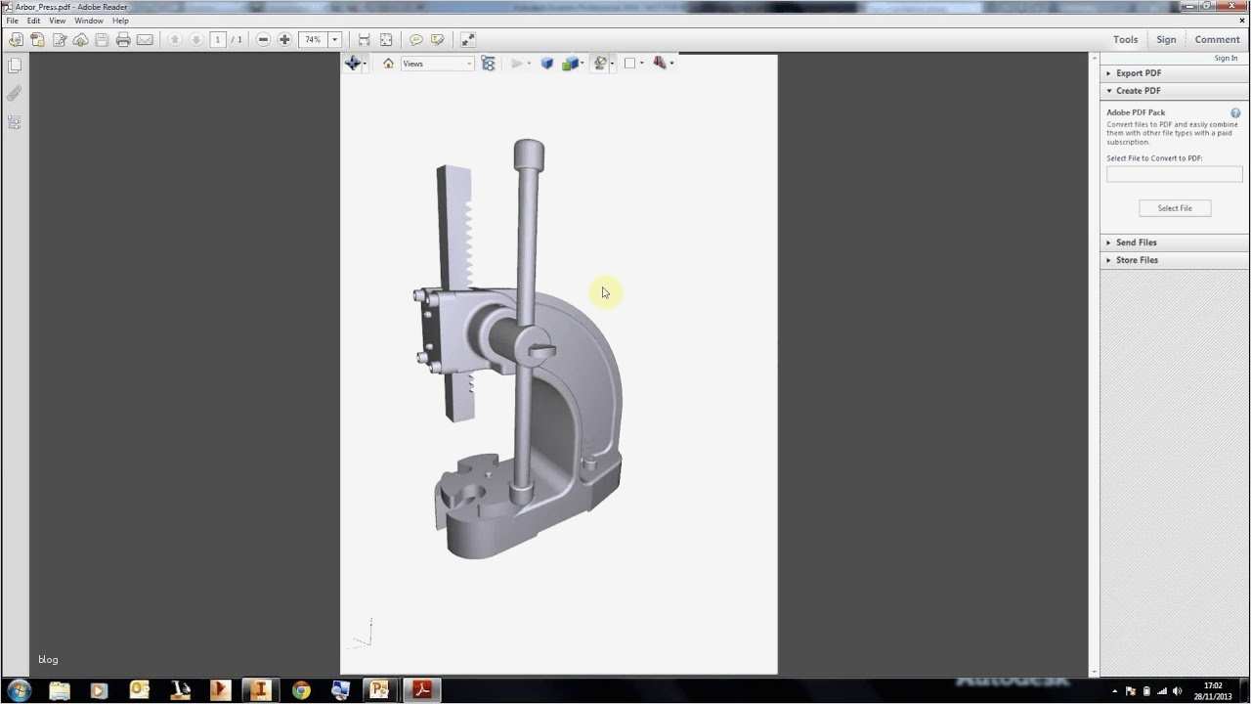Go to next page arrow
Image resolution: width=1251 pixels, height=704 pixels.
pos(196,40)
